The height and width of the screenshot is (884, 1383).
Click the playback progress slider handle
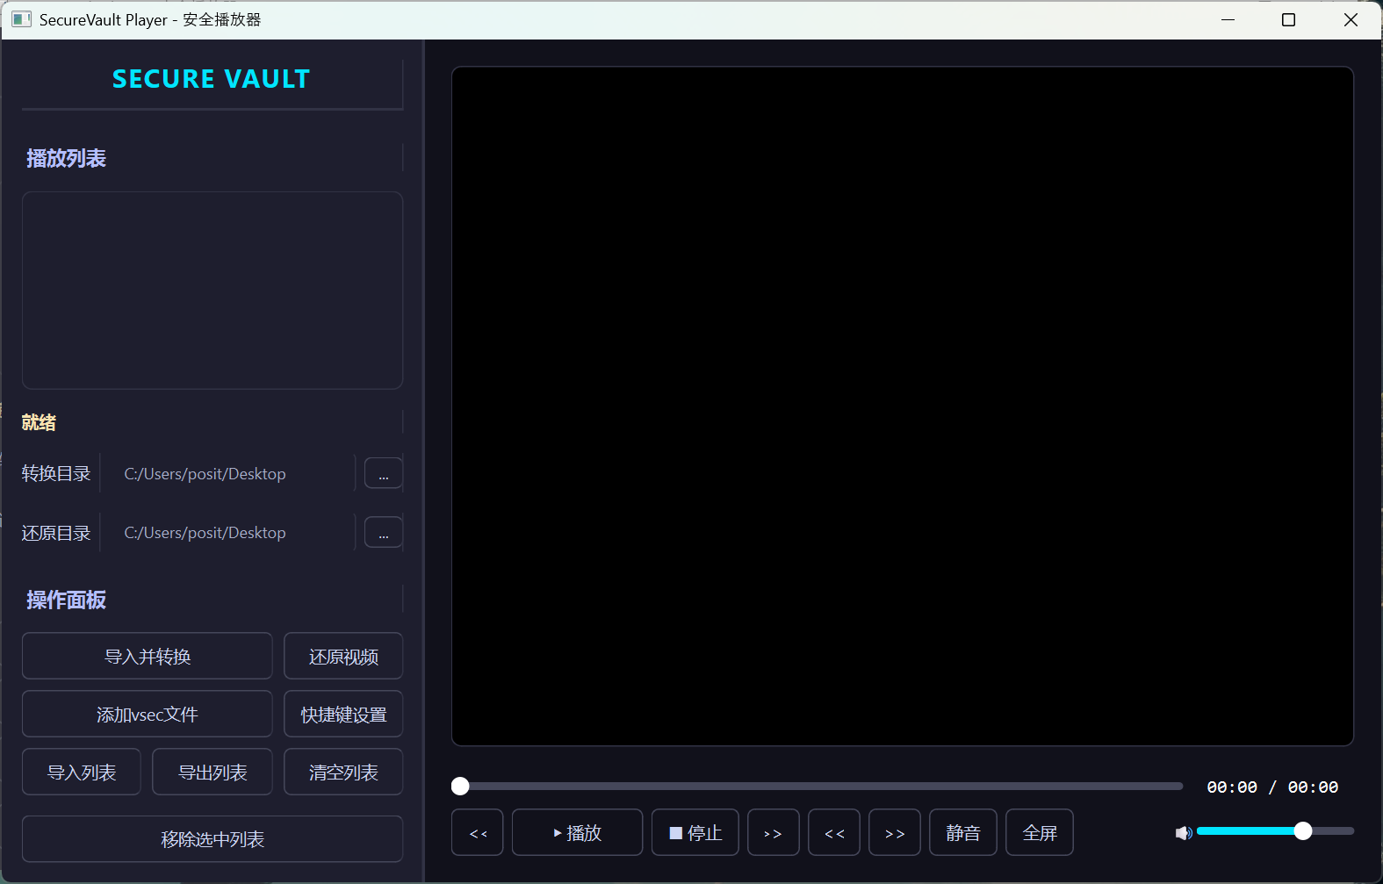point(460,787)
